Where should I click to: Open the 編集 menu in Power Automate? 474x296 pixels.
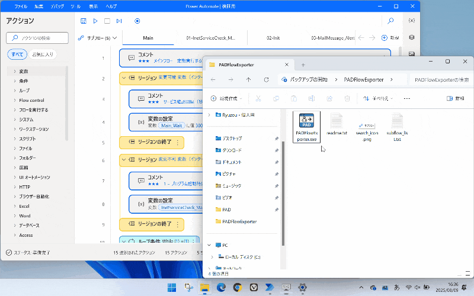click(39, 6)
